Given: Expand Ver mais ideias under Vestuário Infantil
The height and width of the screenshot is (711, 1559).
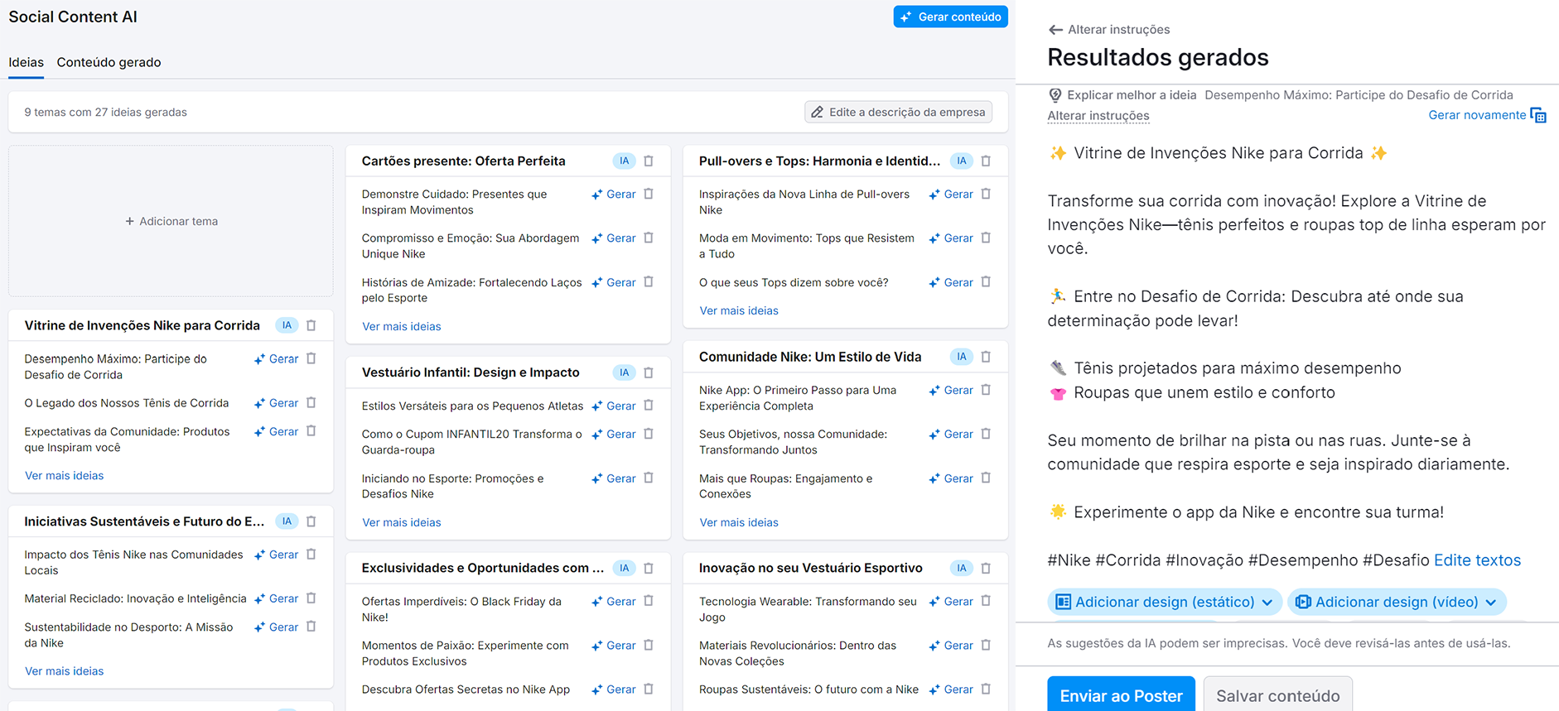Looking at the screenshot, I should [401, 522].
